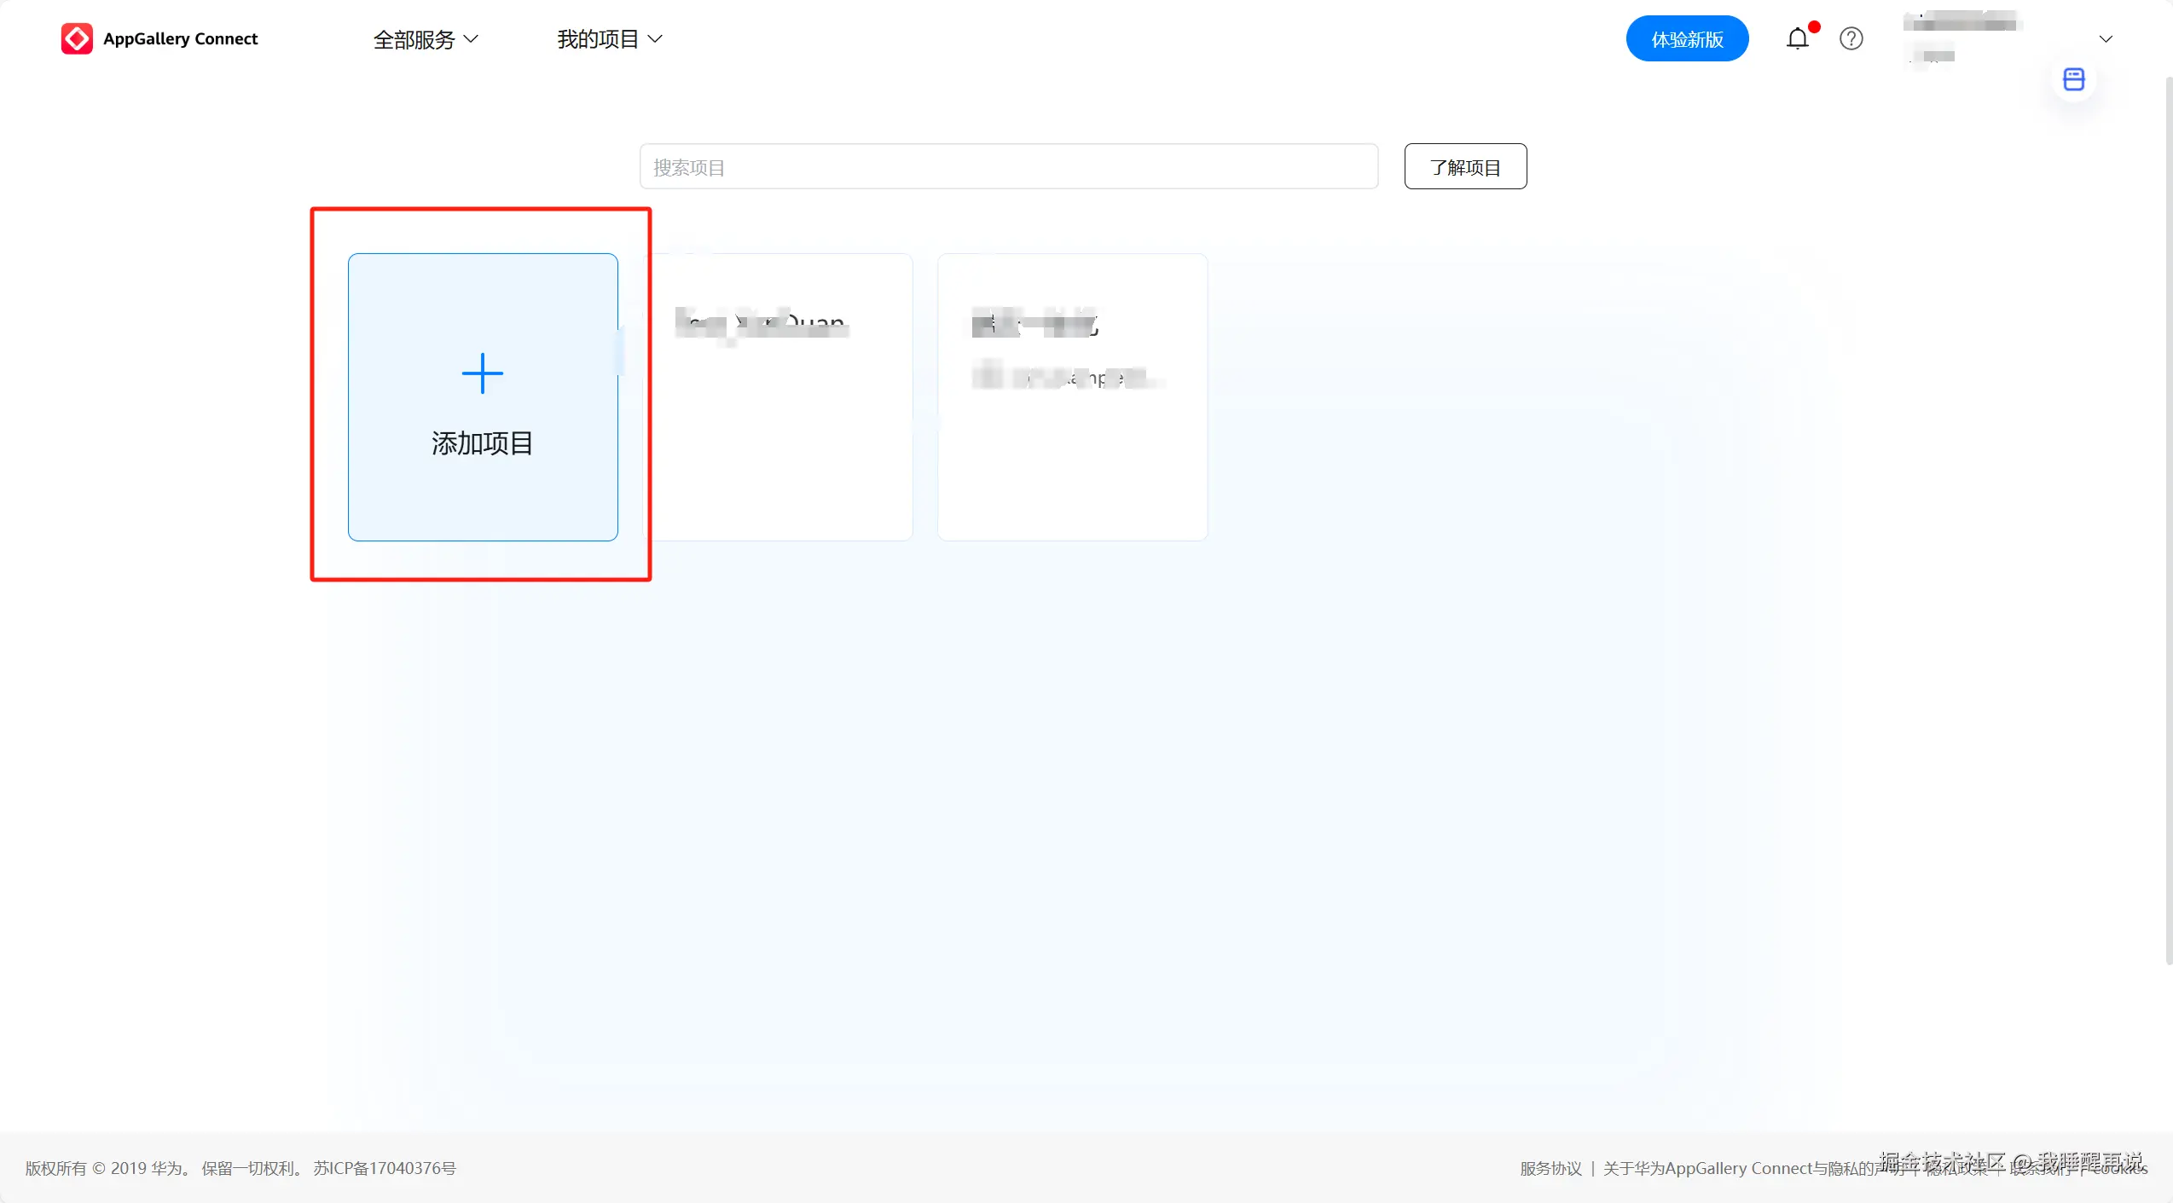The width and height of the screenshot is (2173, 1203).
Task: Click the 了解项目 button
Action: point(1464,167)
